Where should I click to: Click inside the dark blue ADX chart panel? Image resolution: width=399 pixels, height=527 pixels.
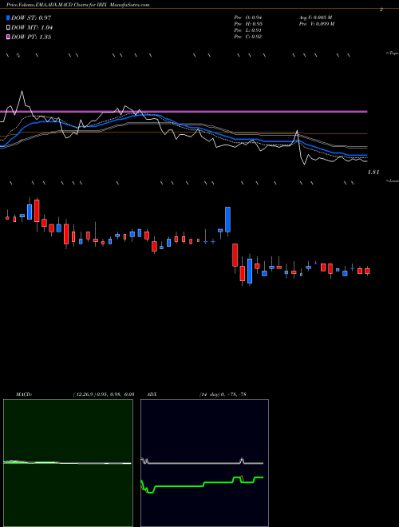(204, 463)
